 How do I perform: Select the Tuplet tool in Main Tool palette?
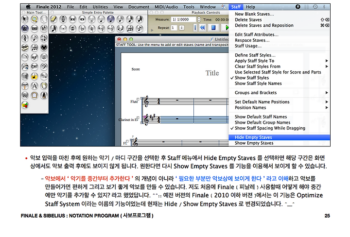(x=35, y=48)
